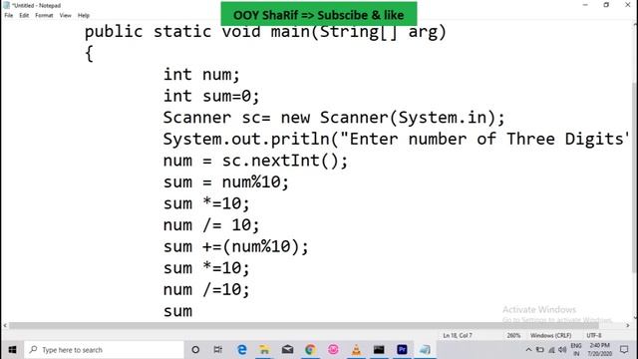
Task: Open the Format menu
Action: tap(44, 16)
